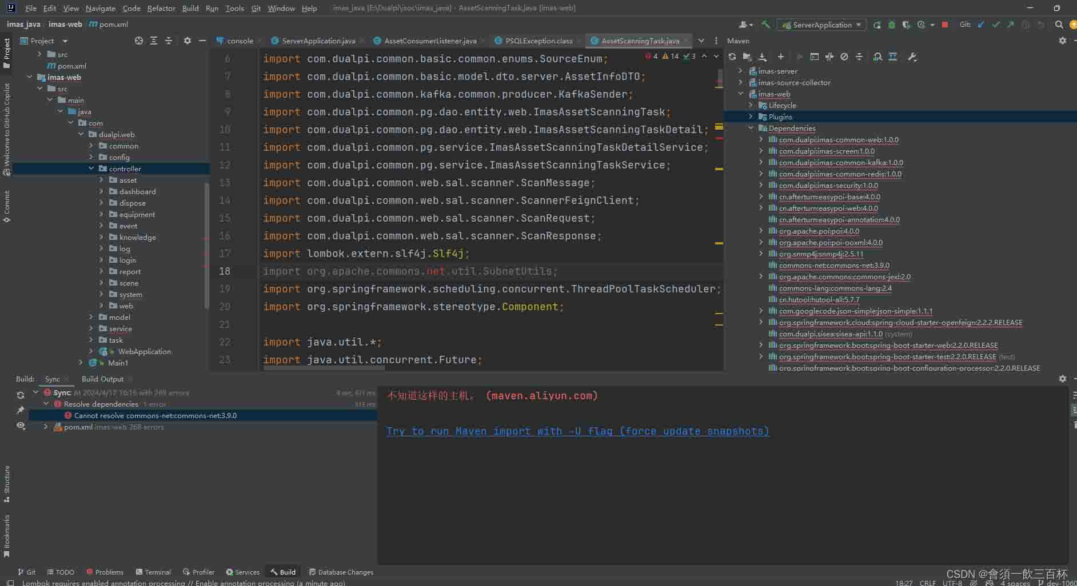Build project with the hammer icon
This screenshot has width=1077, height=586.
(765, 25)
